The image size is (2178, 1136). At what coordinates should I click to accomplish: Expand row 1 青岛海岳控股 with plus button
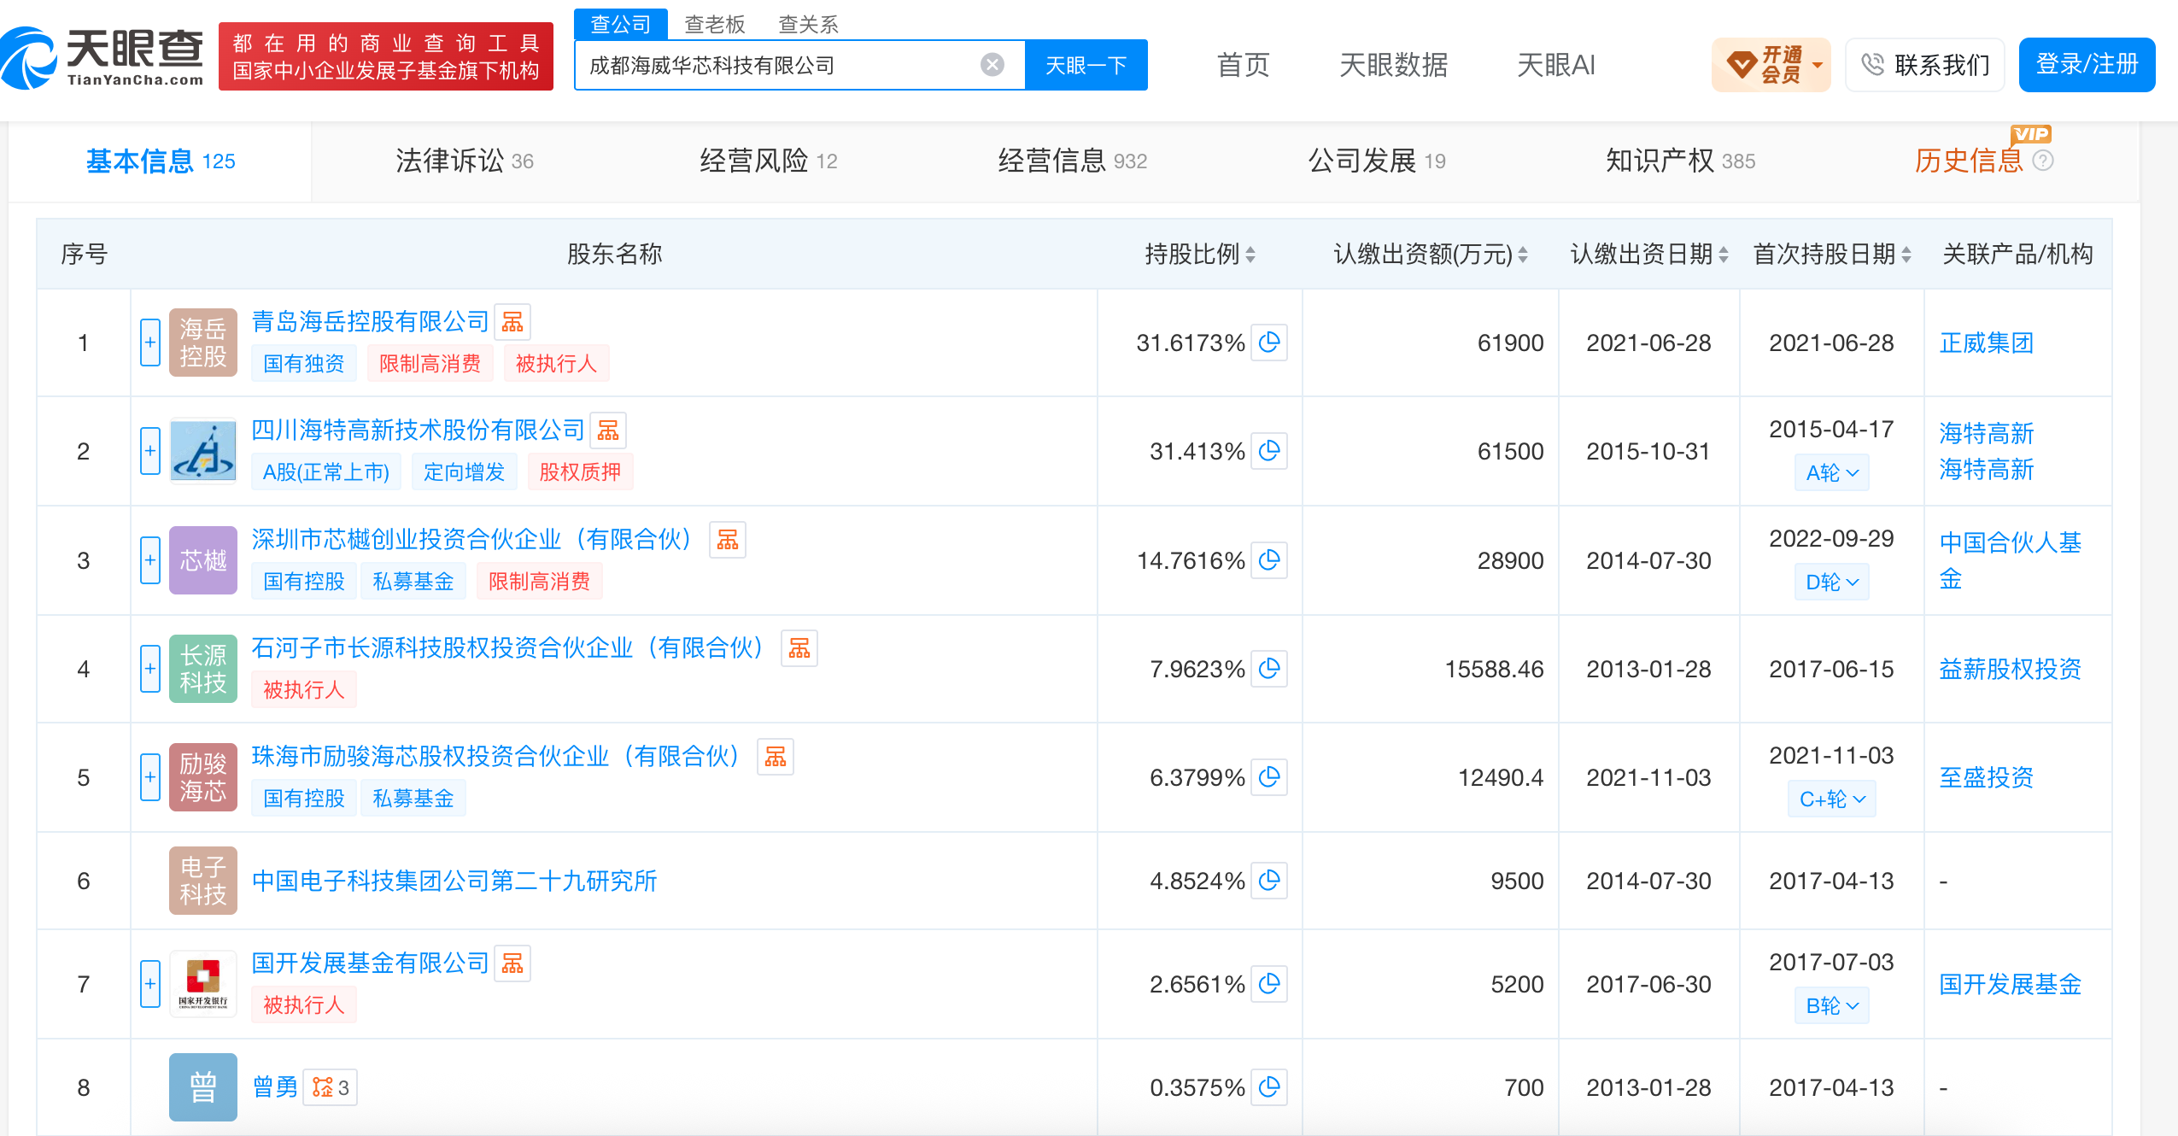tap(150, 343)
